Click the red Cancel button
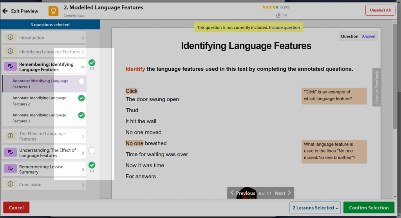The image size is (401, 218). click(16, 207)
